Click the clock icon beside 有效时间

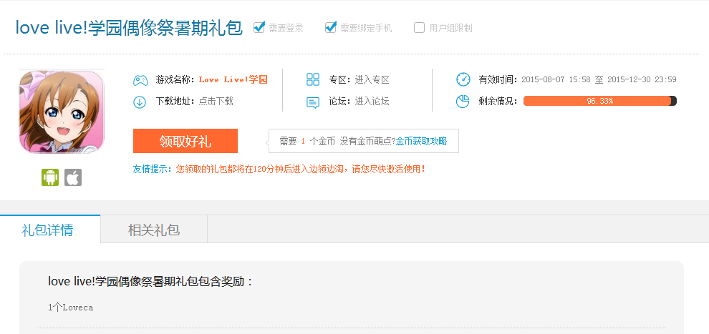tap(463, 79)
